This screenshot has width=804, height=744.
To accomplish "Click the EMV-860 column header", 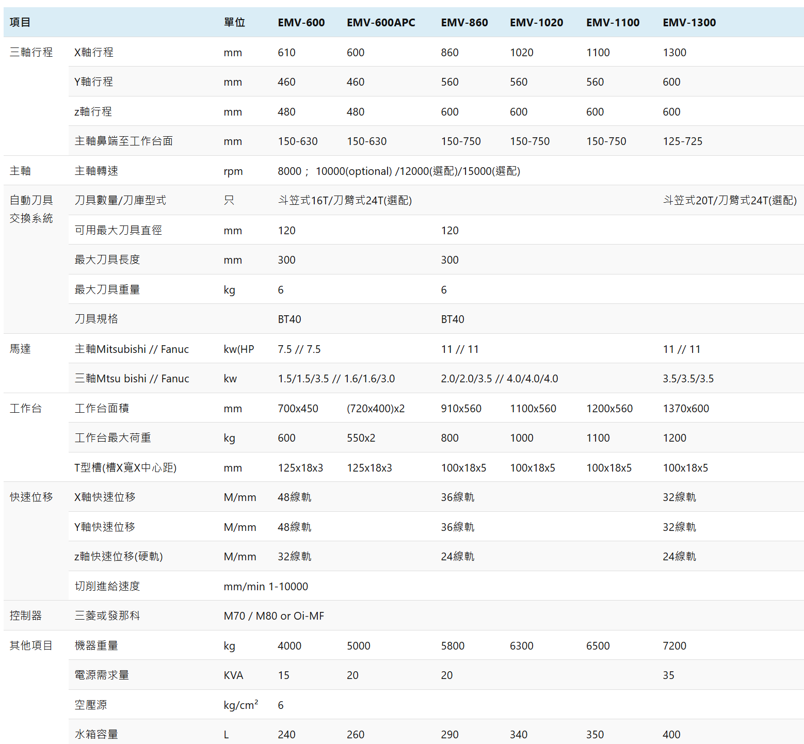I will coord(464,22).
